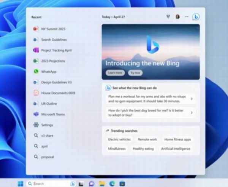The image size is (228, 187).
Task: Click Bing icon inside taskbar search box
Action: [73, 184]
